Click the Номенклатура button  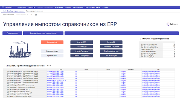[x=111, y=56]
